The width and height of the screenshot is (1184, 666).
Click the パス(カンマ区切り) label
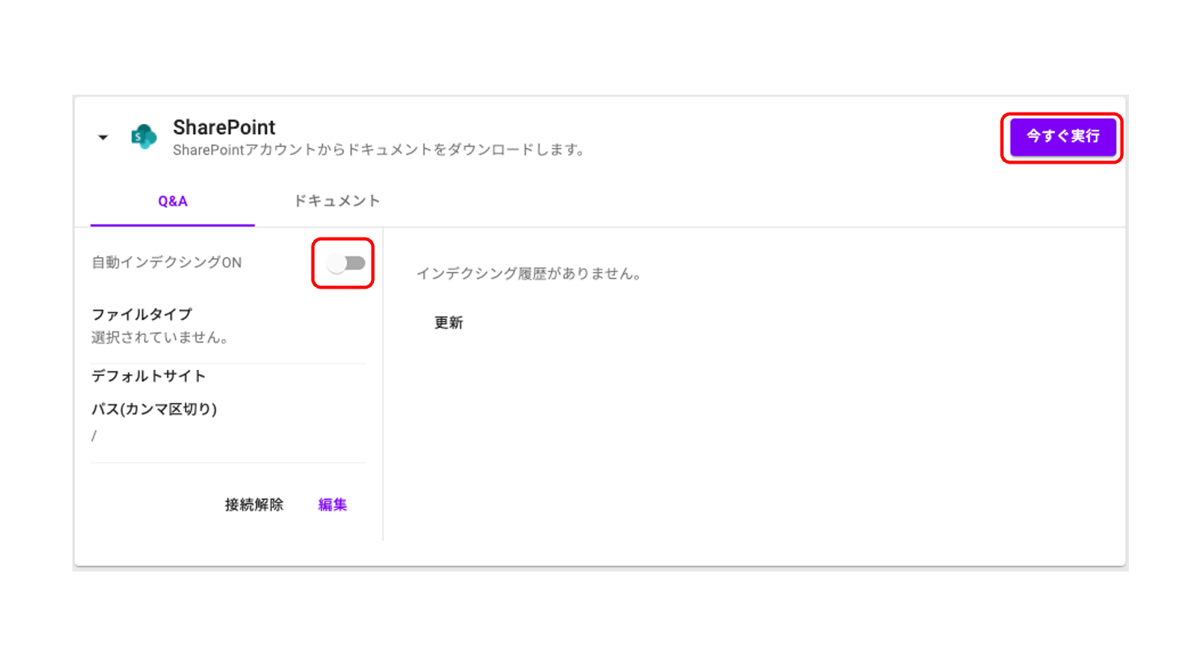click(154, 409)
